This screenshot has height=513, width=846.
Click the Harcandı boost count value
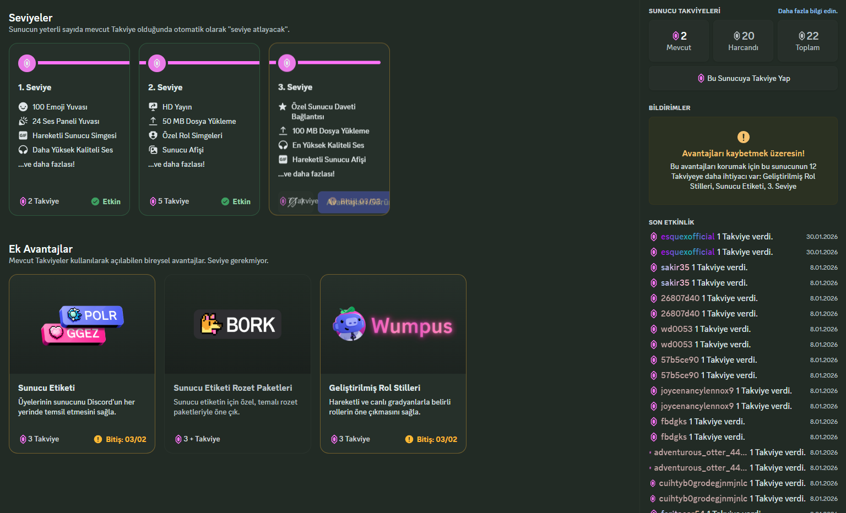click(x=748, y=36)
